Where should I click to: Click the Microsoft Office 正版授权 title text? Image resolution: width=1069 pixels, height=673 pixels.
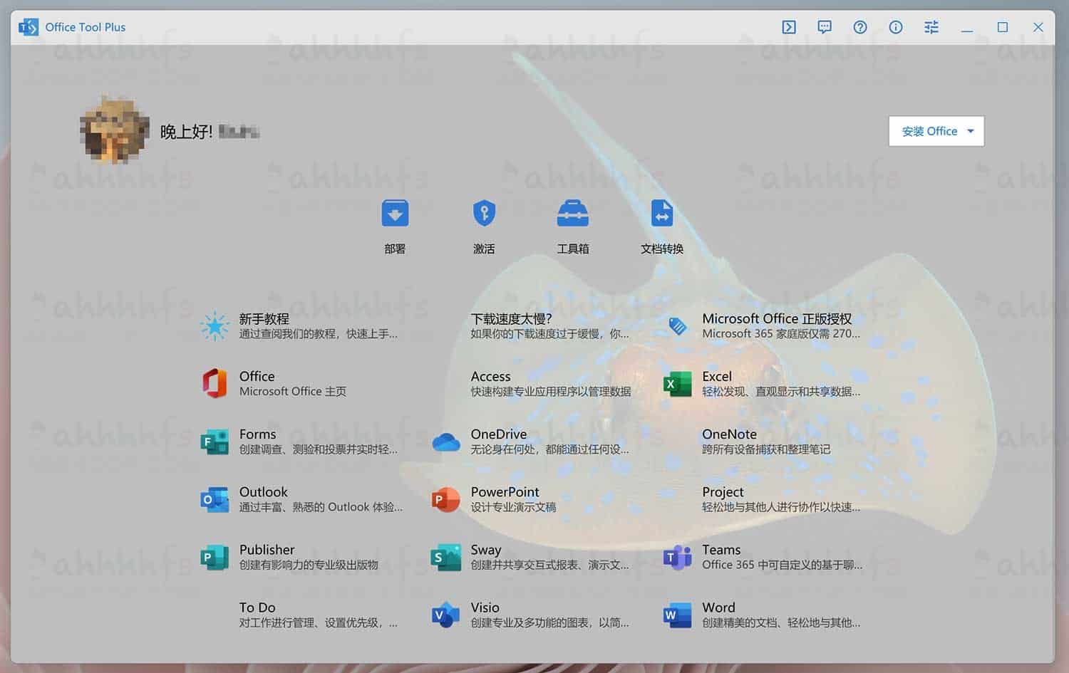coord(777,318)
